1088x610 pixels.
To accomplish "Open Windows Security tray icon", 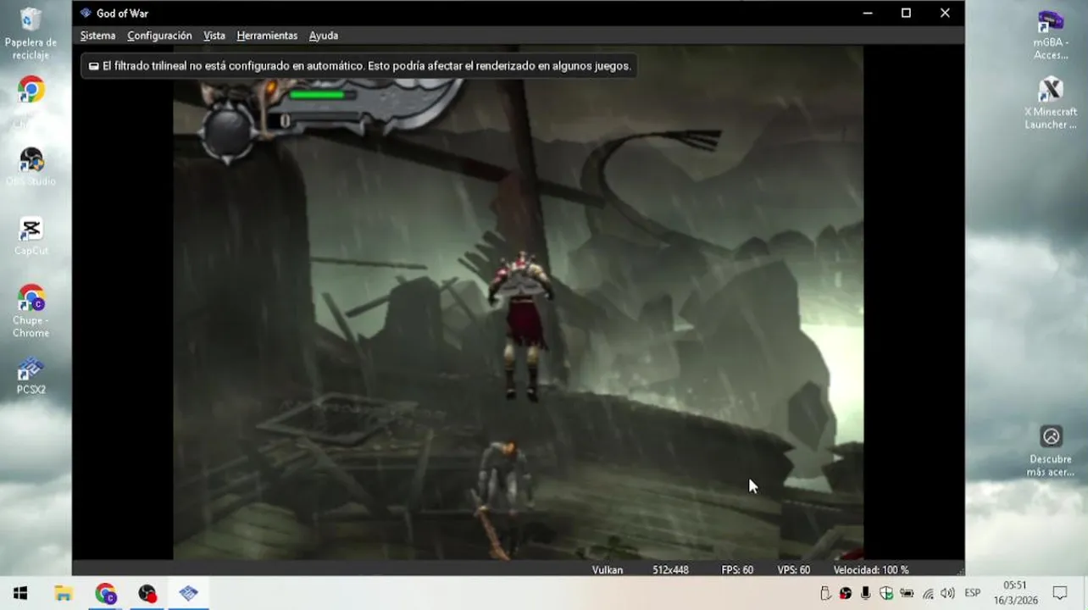I will click(x=886, y=593).
